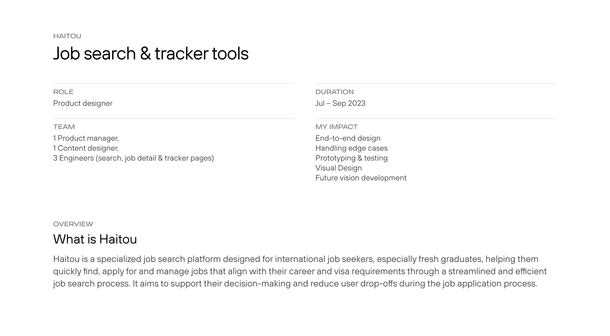This screenshot has width=610, height=336.
Task: Click the '3 Engineers' team line
Action: tap(133, 158)
